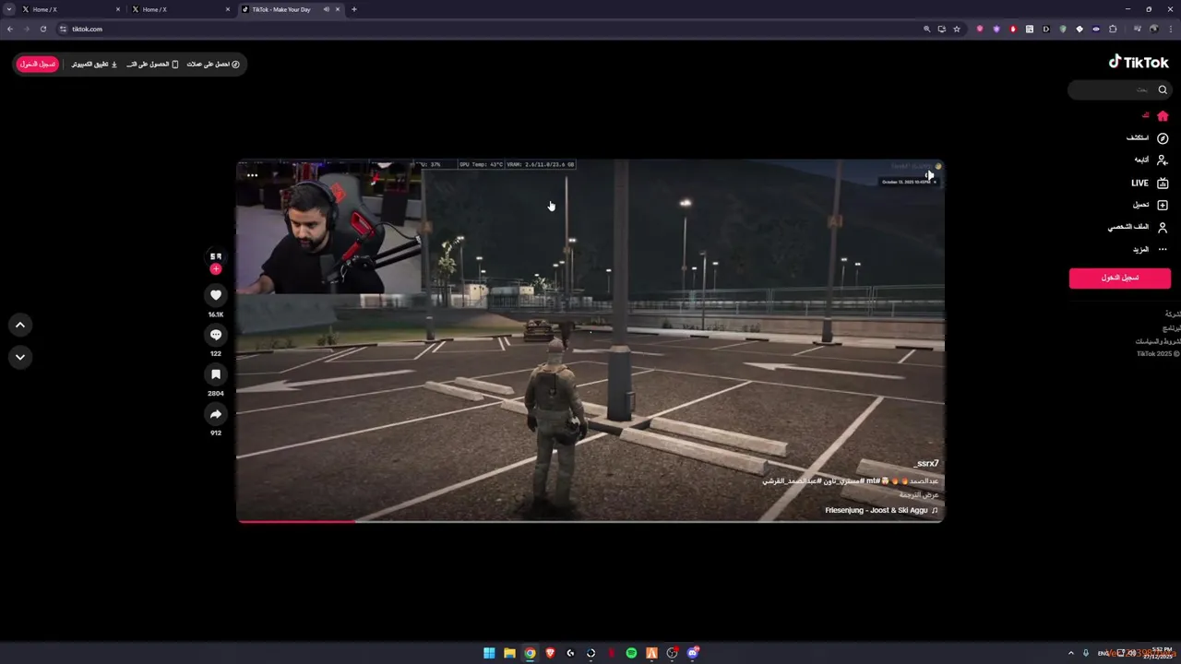The width and height of the screenshot is (1181, 664).
Task: Click the pink log in pill at top left
Action: 38,64
